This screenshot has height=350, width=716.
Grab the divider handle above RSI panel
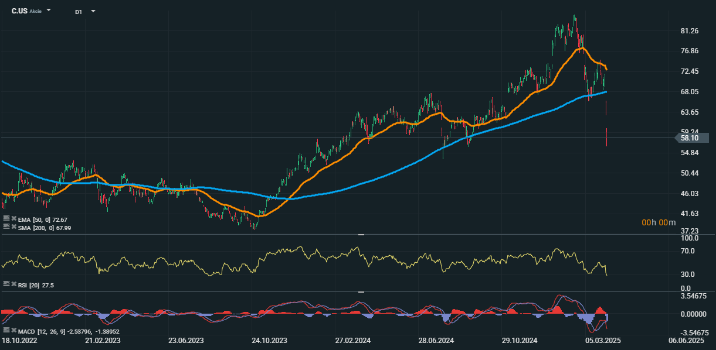point(361,234)
